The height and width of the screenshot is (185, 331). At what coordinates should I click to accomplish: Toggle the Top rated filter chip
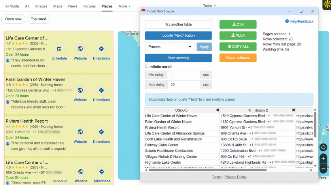(x=38, y=19)
